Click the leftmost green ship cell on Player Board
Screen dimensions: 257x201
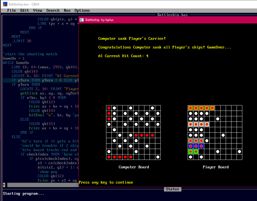(190, 151)
